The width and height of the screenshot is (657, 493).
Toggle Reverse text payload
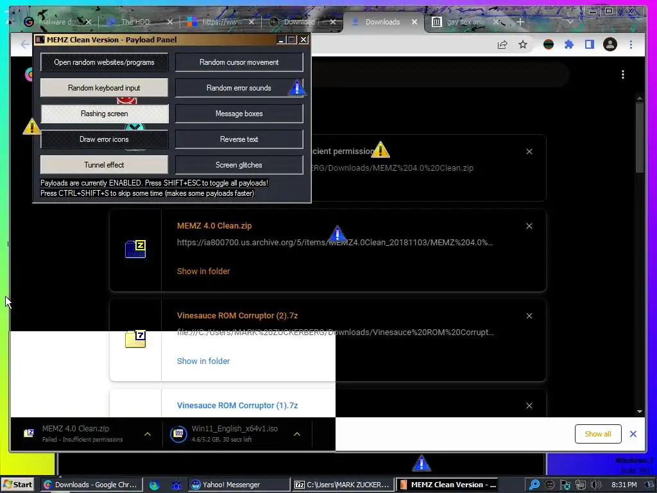click(x=239, y=139)
